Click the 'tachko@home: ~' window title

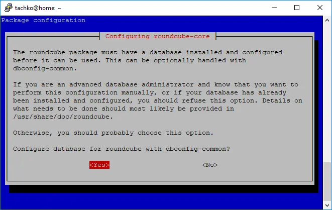click(38, 8)
